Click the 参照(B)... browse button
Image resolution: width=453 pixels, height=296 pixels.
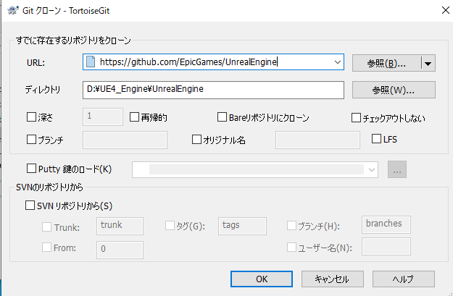pos(386,63)
